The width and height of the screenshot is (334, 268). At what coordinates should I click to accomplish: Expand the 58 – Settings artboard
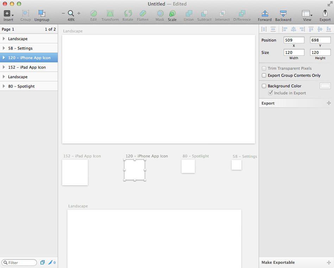4,48
